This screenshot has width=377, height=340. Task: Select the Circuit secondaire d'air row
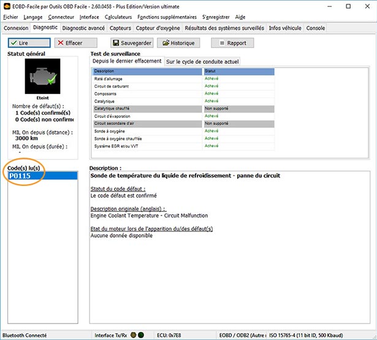coord(184,123)
